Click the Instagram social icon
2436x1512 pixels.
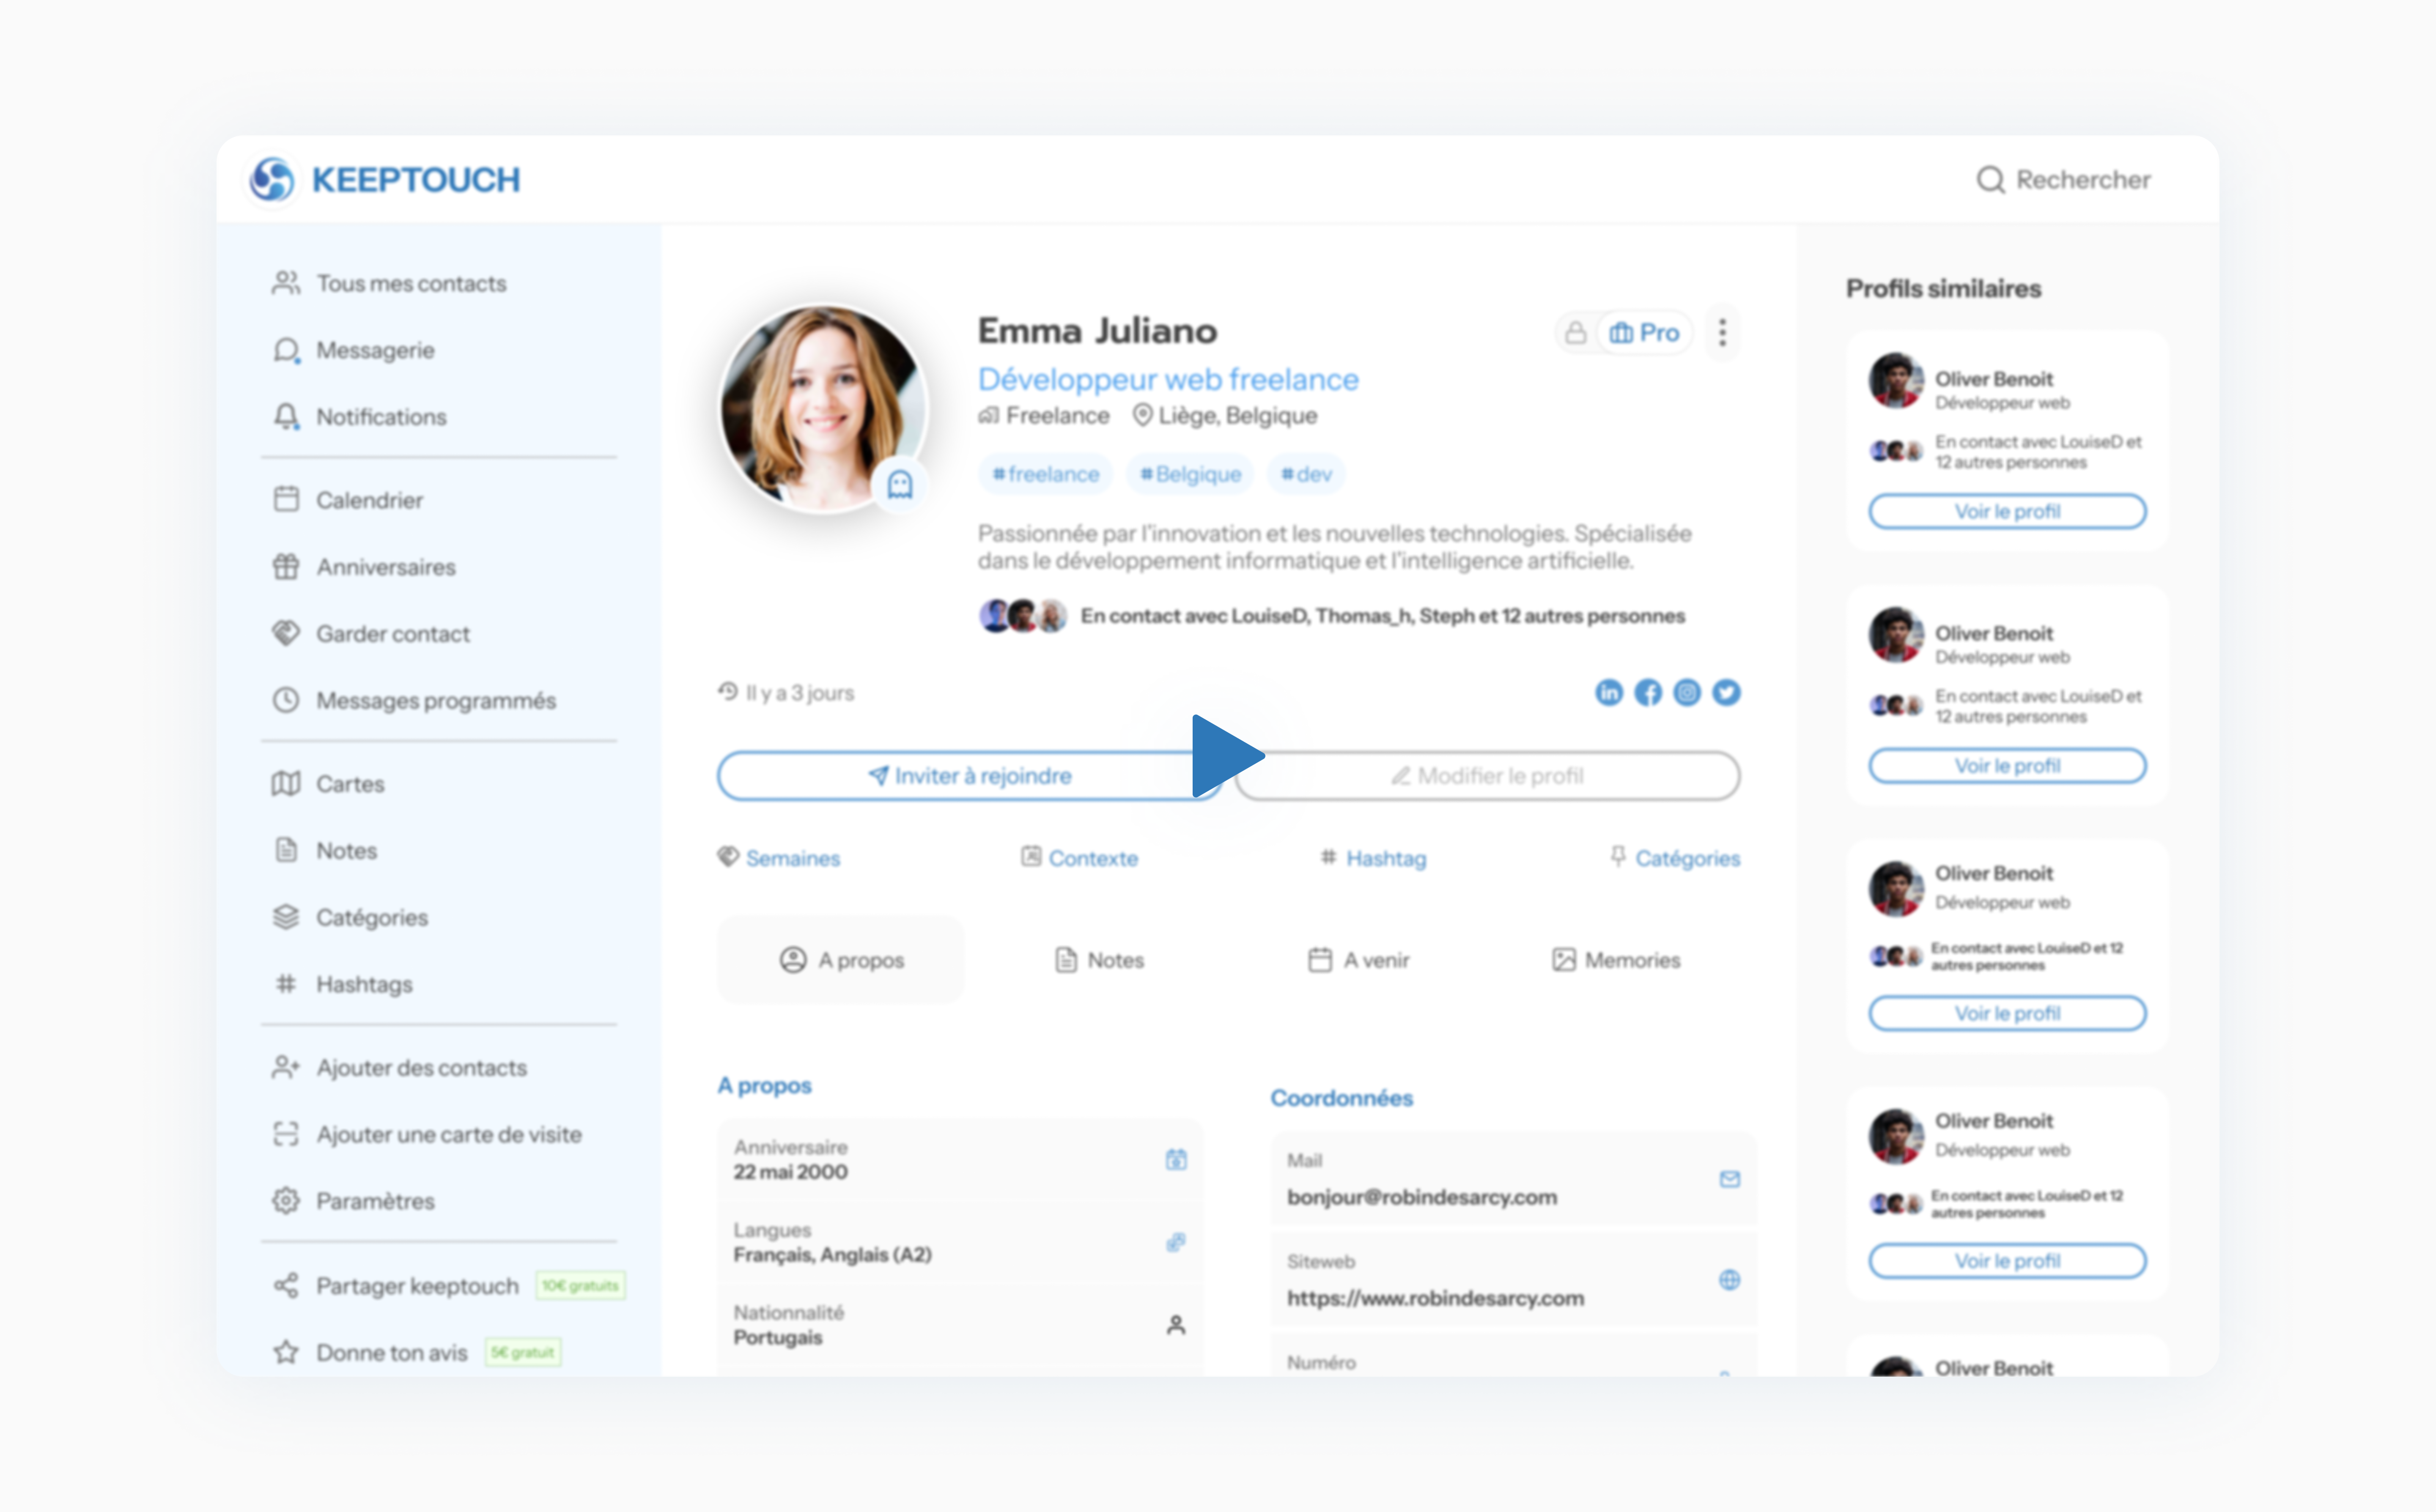[1686, 692]
